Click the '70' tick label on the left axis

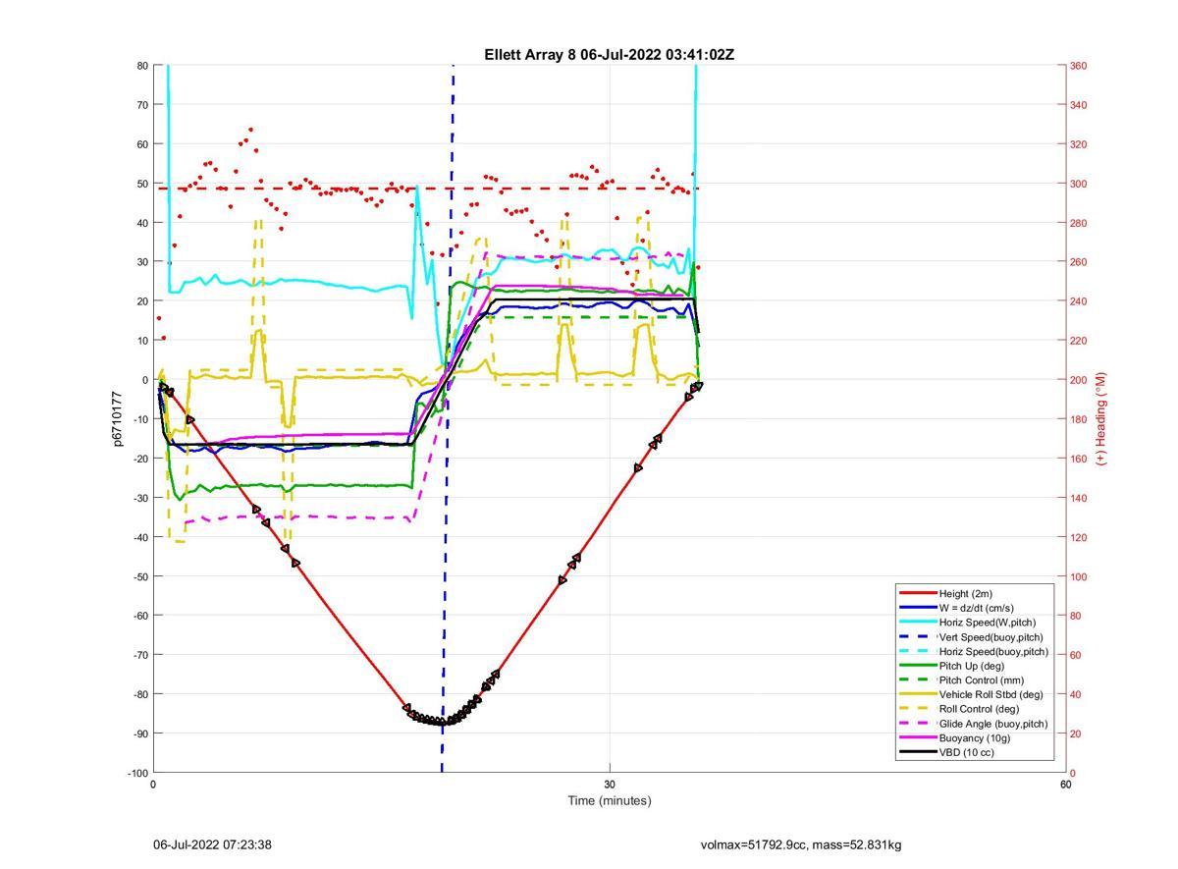(x=142, y=105)
